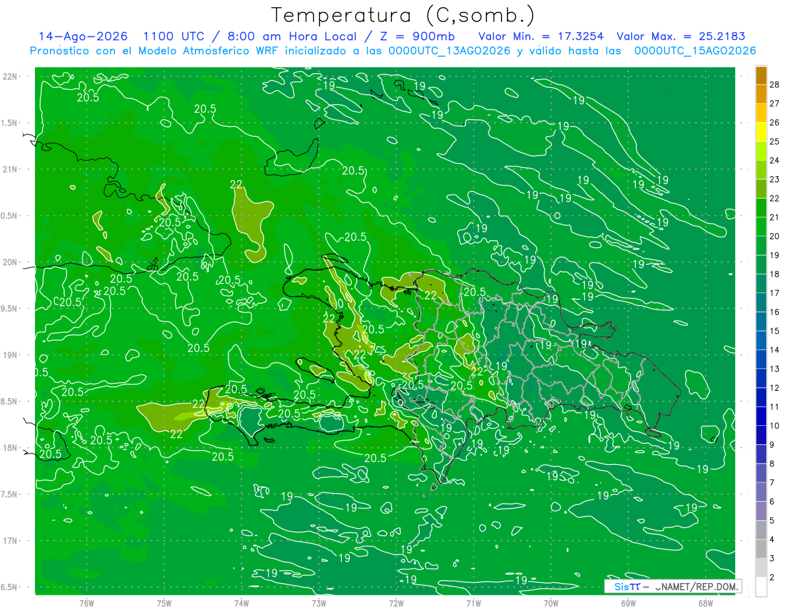
Task: Click the '69W' longitude axis label
Action: (628, 603)
